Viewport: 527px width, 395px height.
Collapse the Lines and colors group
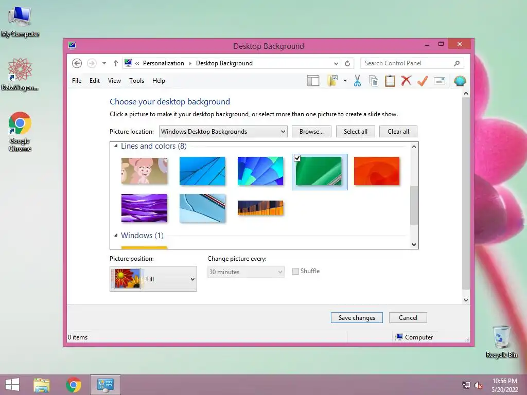click(116, 146)
